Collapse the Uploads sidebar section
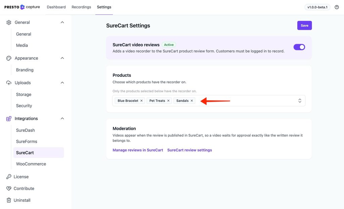Viewport: 344px width, 209px height. click(x=62, y=83)
